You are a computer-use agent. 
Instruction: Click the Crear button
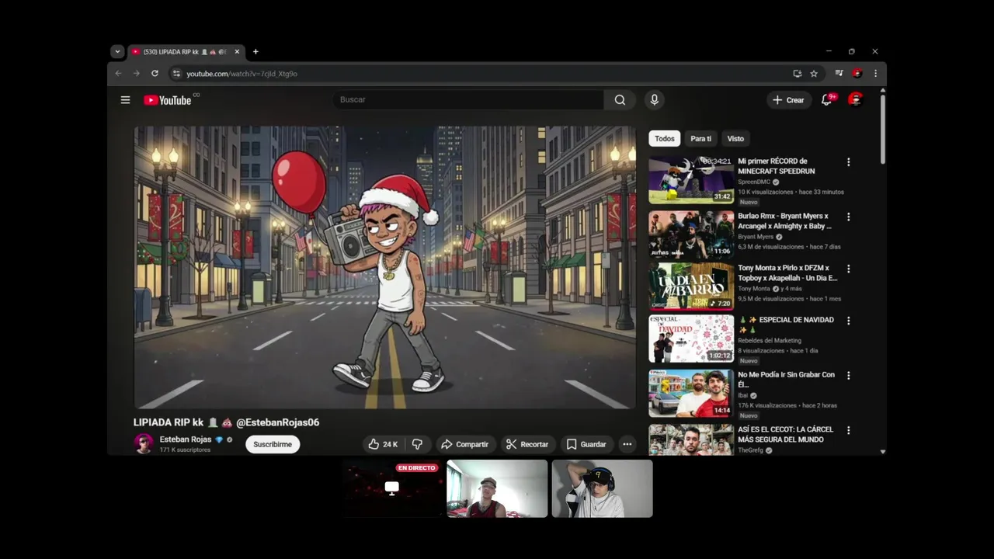[x=788, y=99]
